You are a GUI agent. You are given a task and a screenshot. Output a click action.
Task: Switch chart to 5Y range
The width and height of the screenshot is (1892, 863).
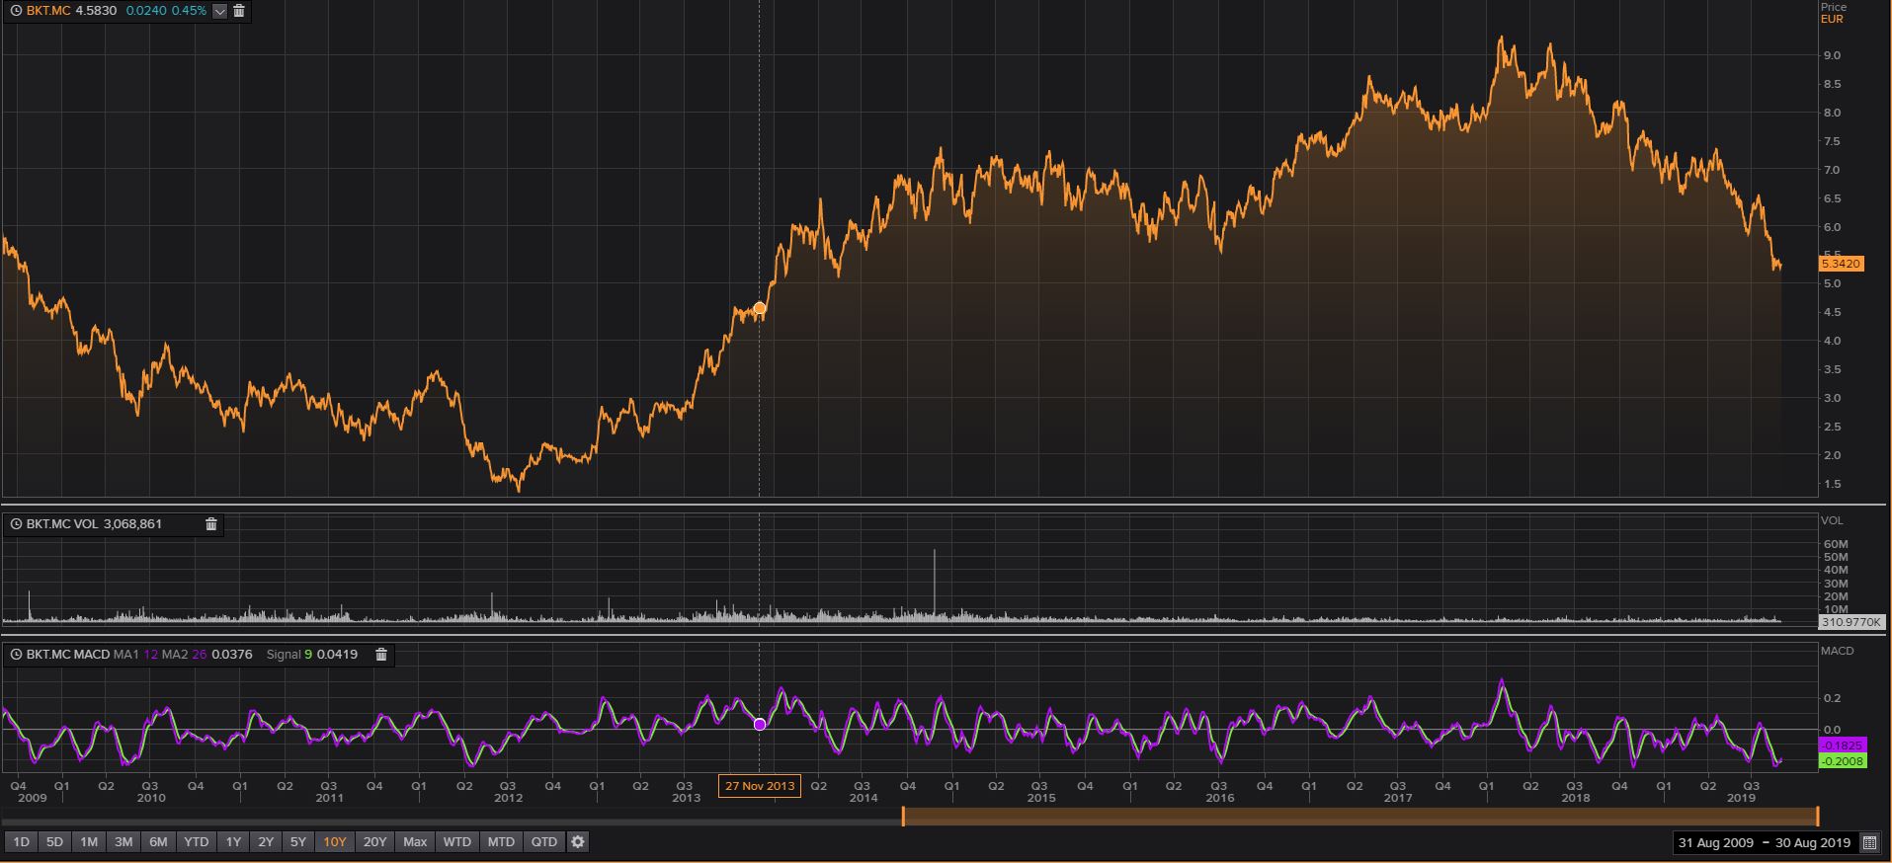tap(297, 842)
